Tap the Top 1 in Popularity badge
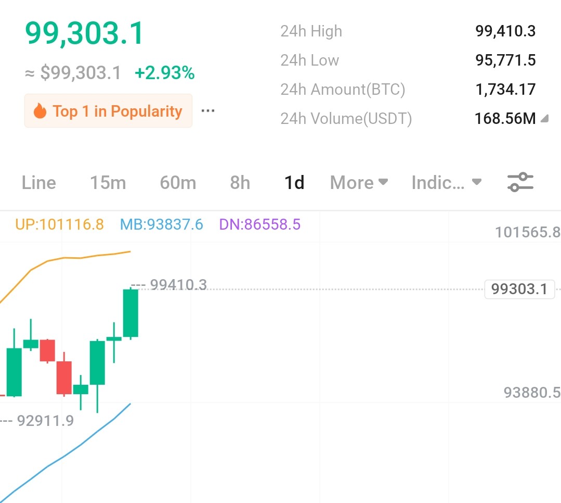 [108, 111]
